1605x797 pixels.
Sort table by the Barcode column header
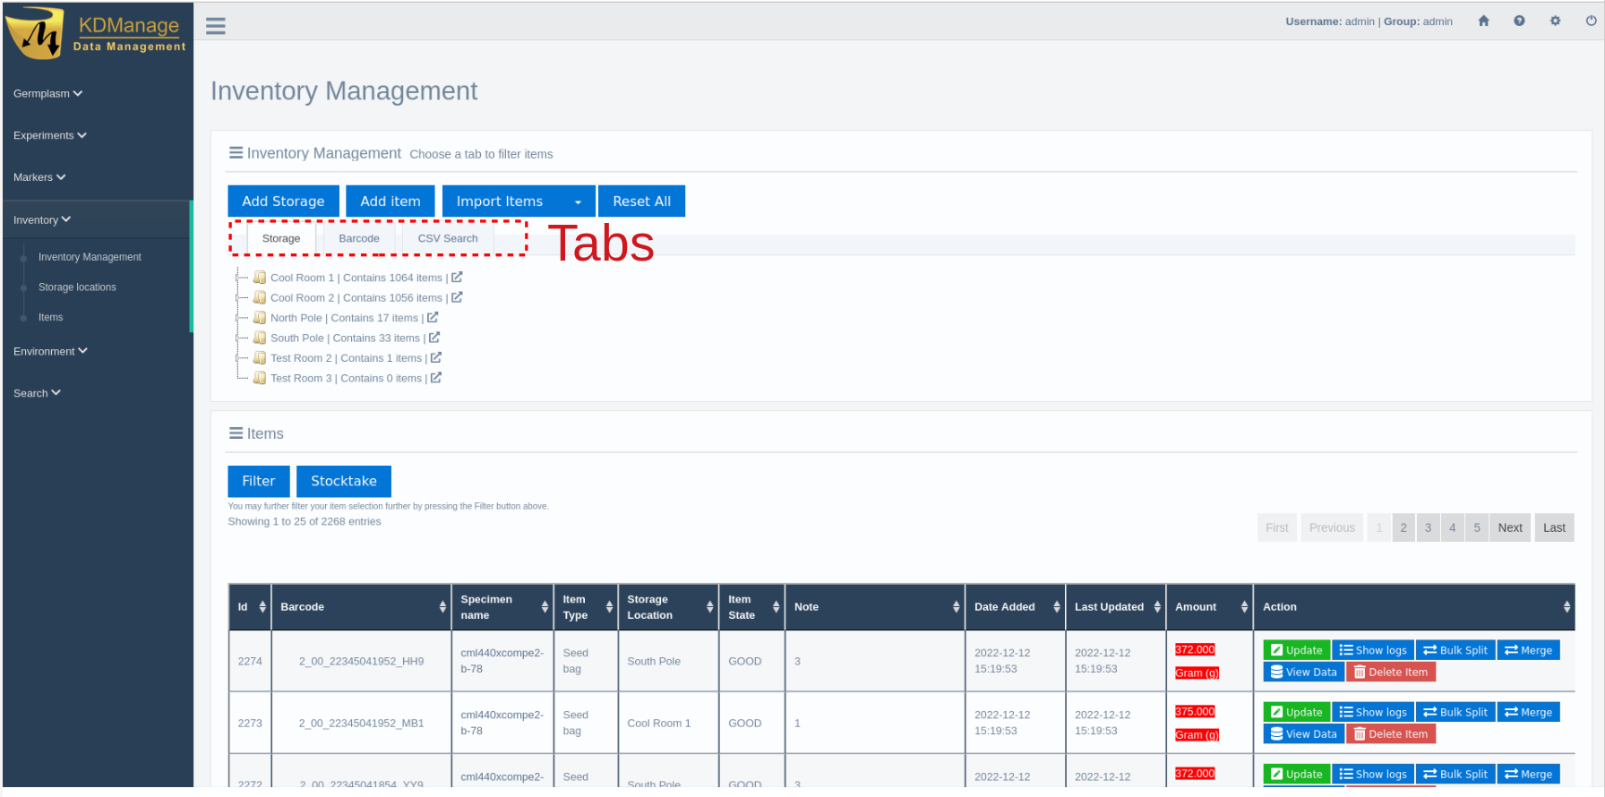click(360, 607)
